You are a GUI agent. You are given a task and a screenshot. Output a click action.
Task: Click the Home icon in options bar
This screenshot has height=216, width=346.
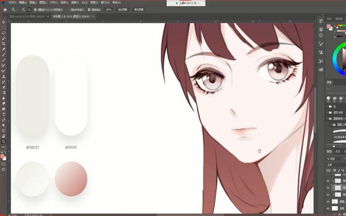(x=4, y=9)
